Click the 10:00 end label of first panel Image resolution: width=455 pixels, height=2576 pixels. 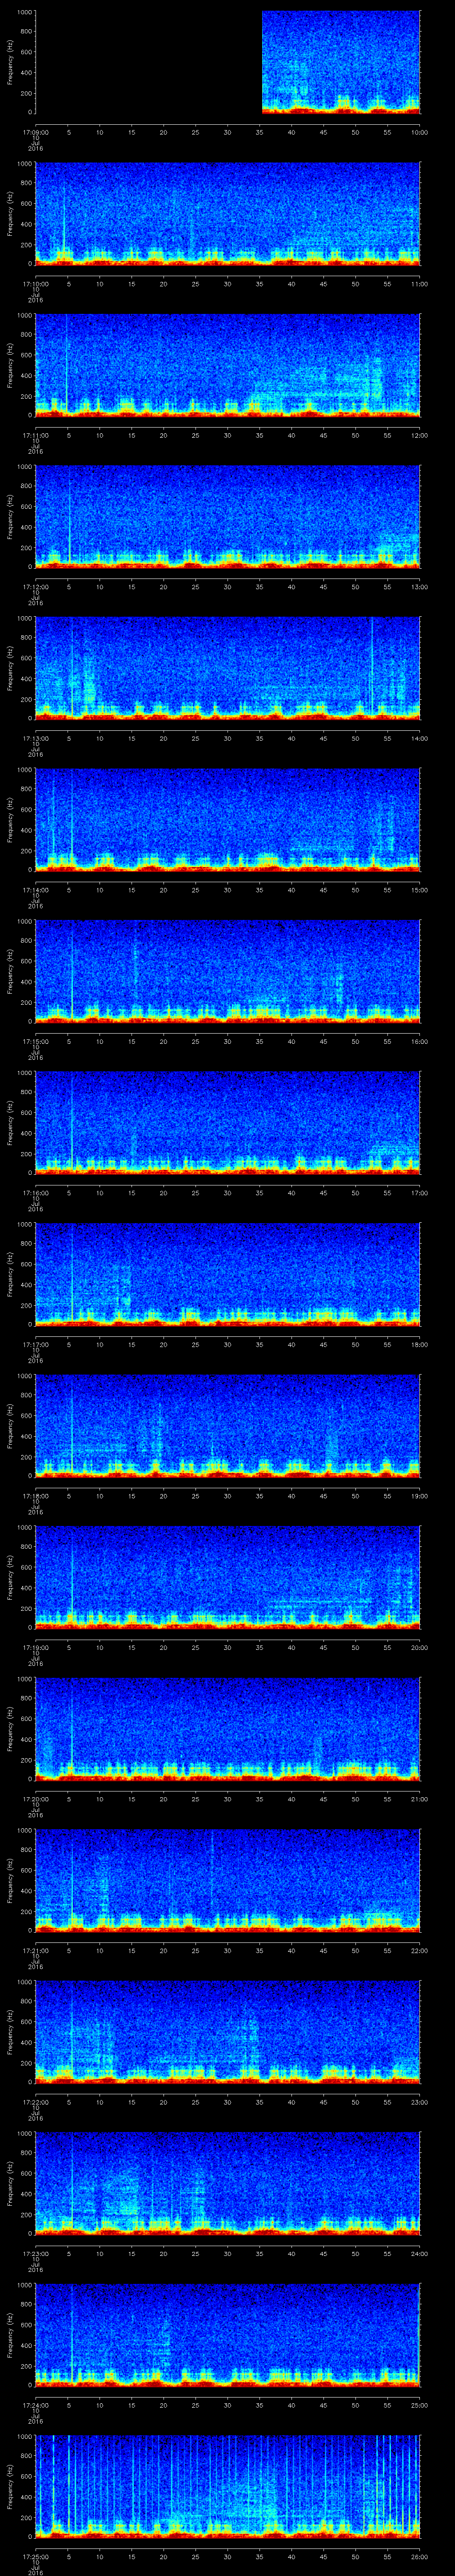[418, 132]
